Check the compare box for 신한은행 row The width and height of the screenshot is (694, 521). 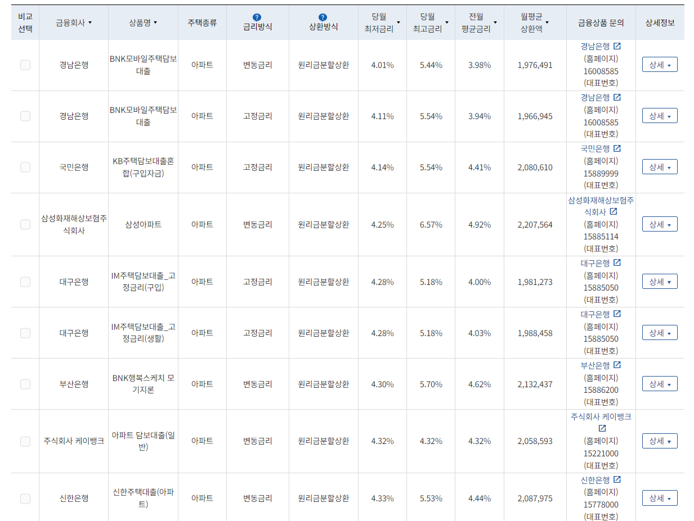pos(25,499)
